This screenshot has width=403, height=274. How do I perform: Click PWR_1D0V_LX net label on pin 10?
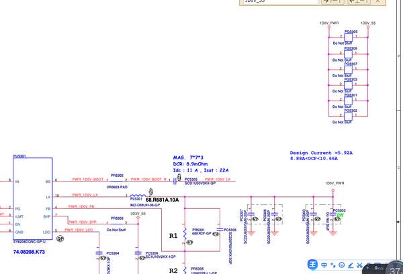(x=85, y=195)
